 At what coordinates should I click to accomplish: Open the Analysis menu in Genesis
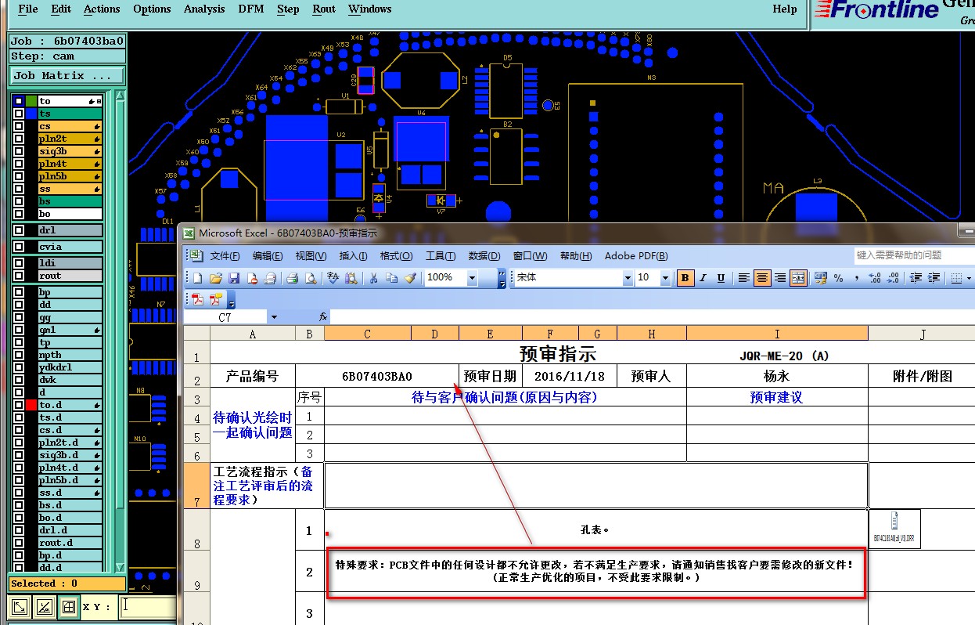point(204,9)
